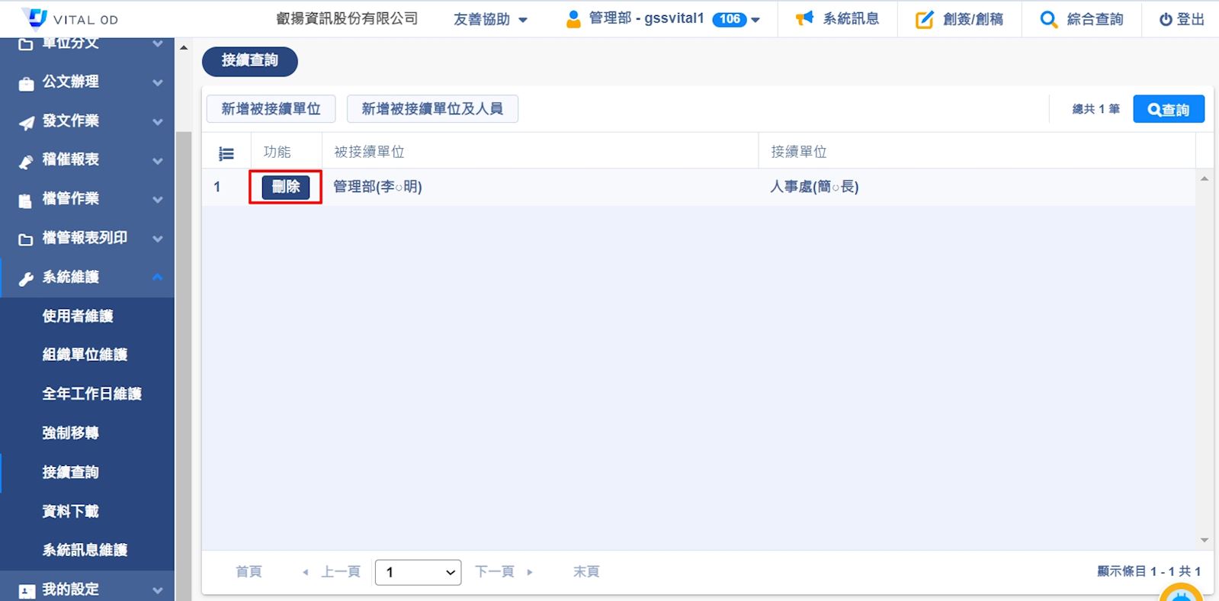This screenshot has height=601, width=1219.
Task: Click the VITAL OD logo icon
Action: point(34,18)
